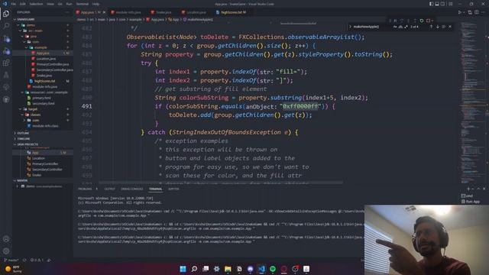Open the Extensions view icon

coord(6,63)
